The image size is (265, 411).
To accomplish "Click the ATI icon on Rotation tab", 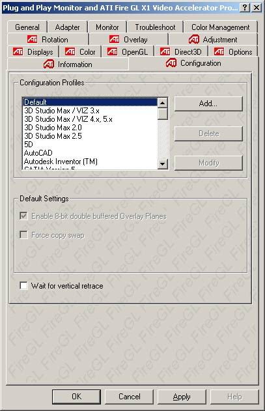I will [x=33, y=39].
